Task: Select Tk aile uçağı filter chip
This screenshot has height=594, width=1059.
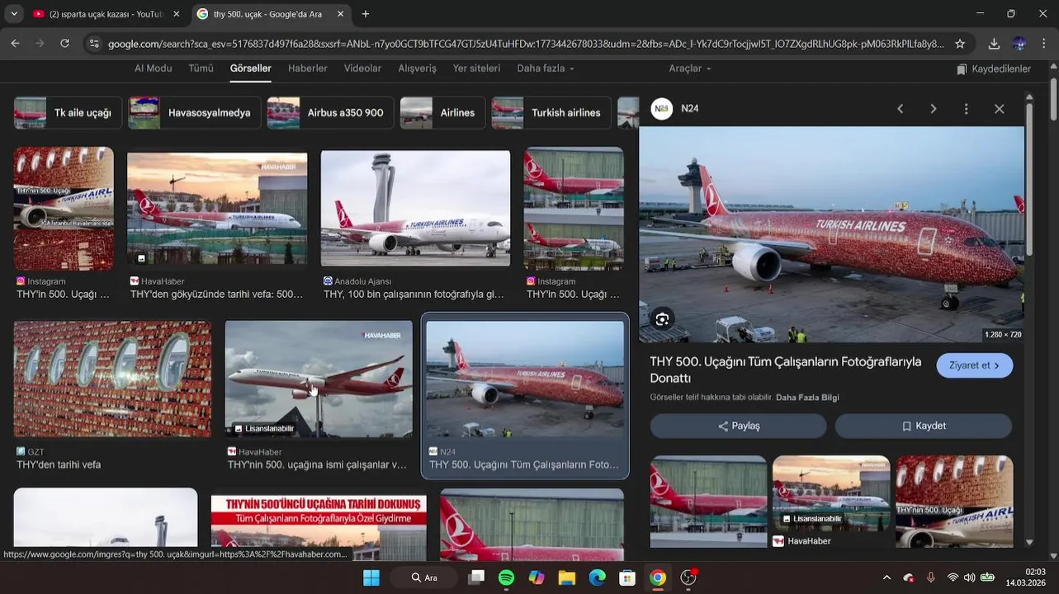Action: pyautogui.click(x=68, y=113)
